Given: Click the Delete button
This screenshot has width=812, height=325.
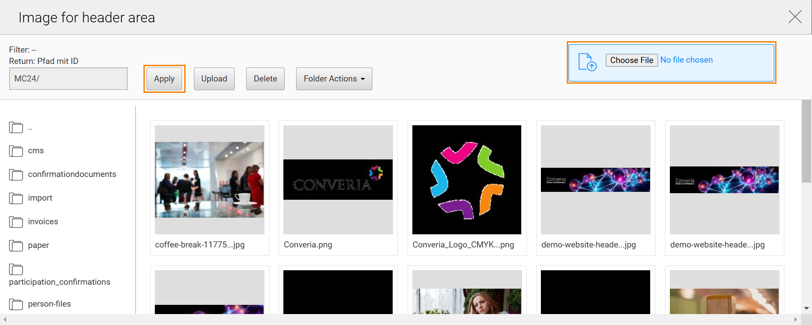Looking at the screenshot, I should click(x=265, y=79).
